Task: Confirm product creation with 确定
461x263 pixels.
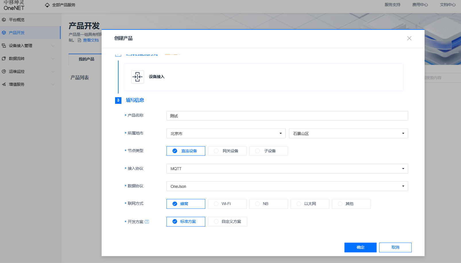Action: click(360, 247)
